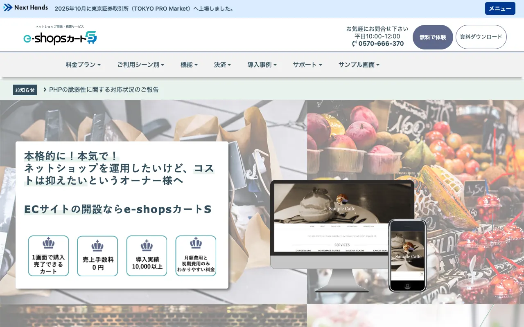Expand the ご利用シーン別 dropdown menu
This screenshot has width=524, height=327.
(x=141, y=65)
